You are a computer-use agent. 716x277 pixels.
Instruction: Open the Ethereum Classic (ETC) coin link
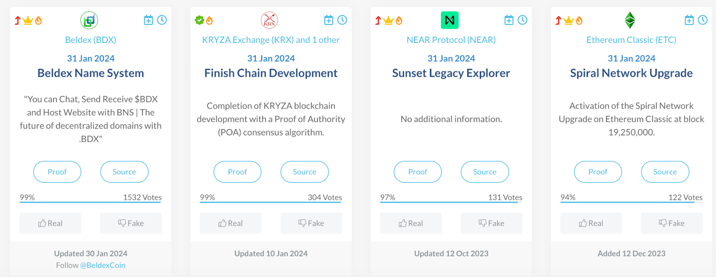[x=631, y=40]
